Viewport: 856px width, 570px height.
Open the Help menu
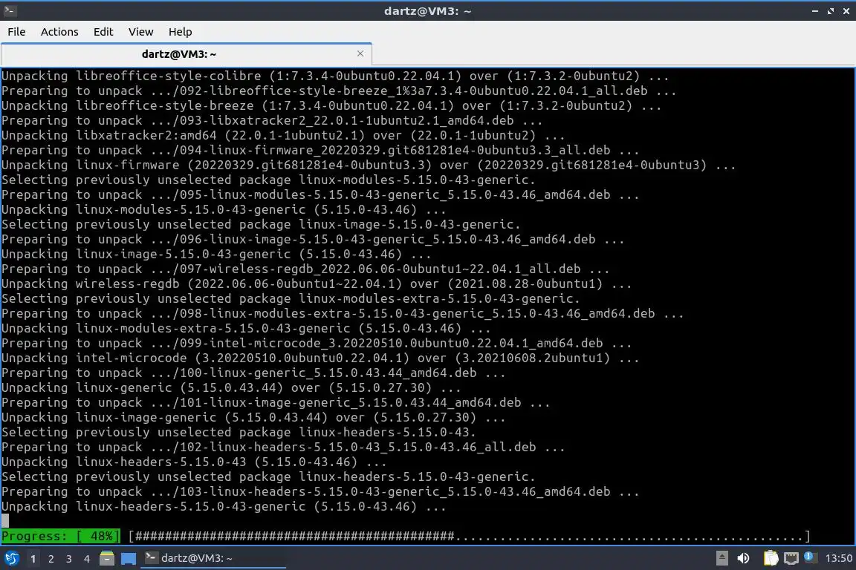point(180,32)
